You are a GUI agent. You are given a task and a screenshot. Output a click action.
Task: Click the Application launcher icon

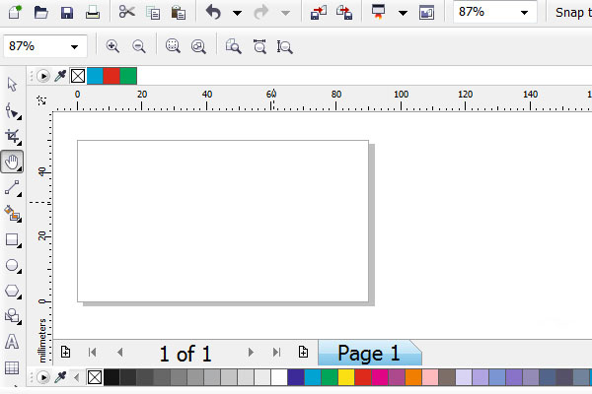pos(378,12)
